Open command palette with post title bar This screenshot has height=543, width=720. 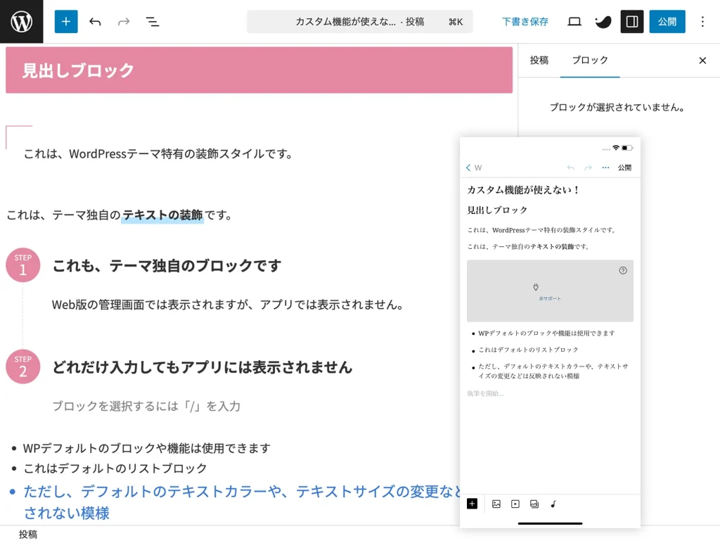pyautogui.click(x=359, y=22)
